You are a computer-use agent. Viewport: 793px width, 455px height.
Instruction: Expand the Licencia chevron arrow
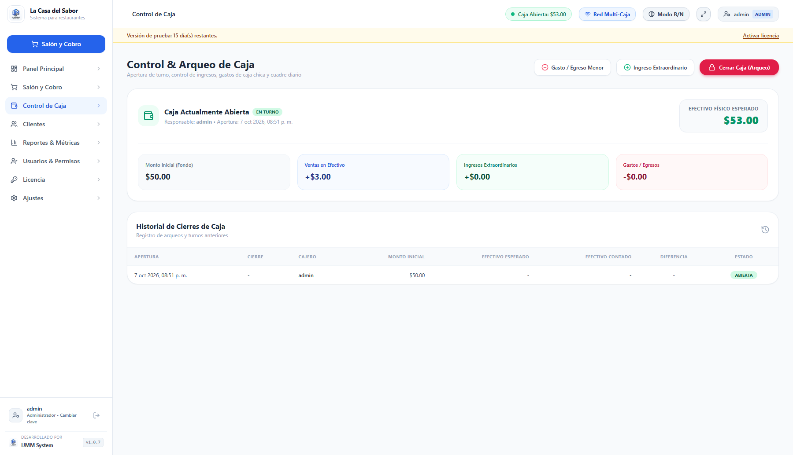pyautogui.click(x=99, y=180)
